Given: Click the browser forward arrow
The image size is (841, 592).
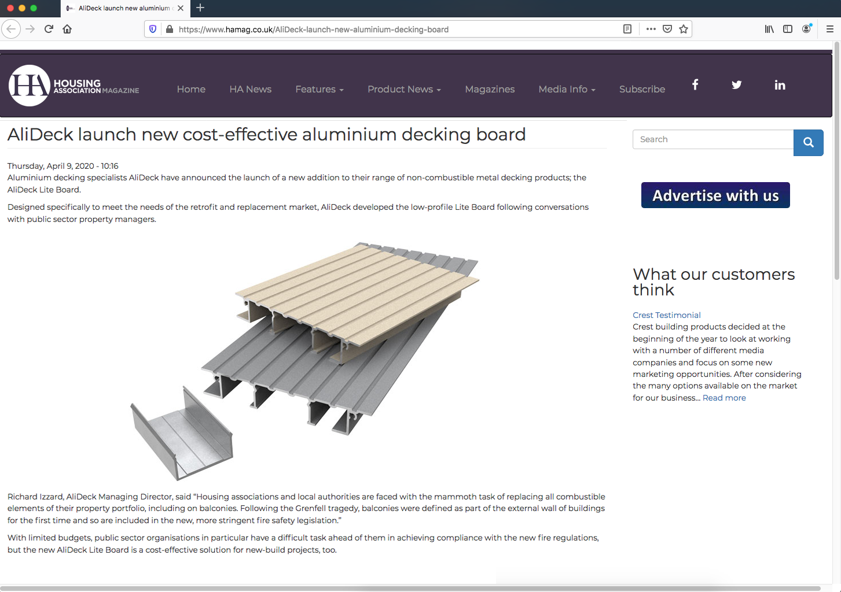Looking at the screenshot, I should (30, 29).
